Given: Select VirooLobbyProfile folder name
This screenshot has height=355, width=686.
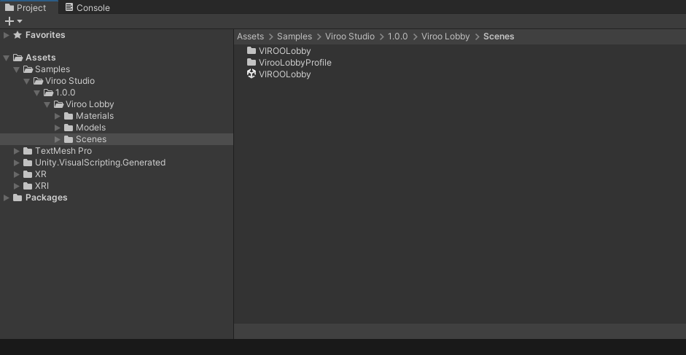Looking at the screenshot, I should click(x=295, y=63).
